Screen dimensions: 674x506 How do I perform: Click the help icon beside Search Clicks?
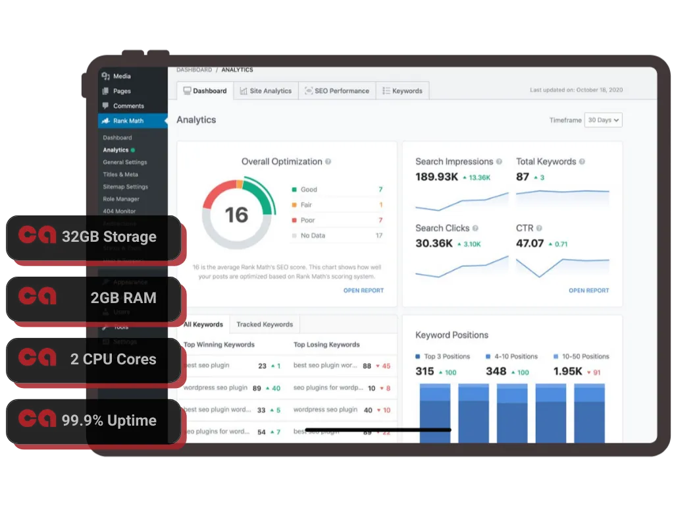(x=475, y=228)
